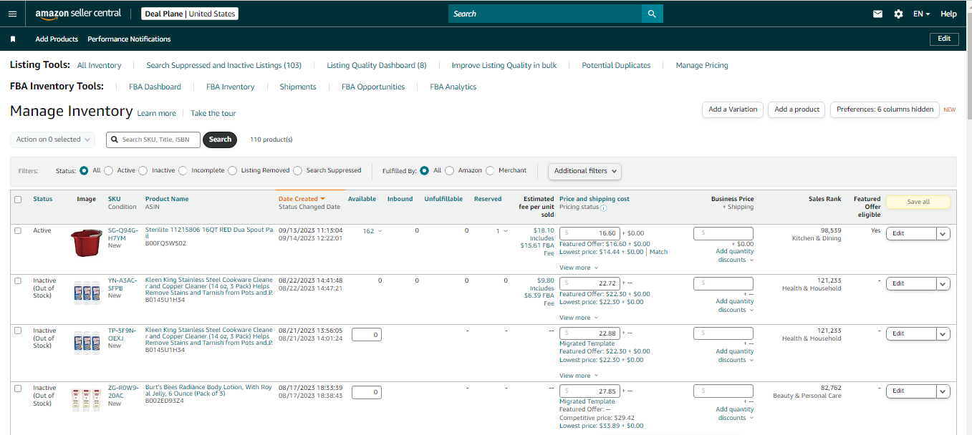This screenshot has width=972, height=435.
Task: Check the row for SKU TP-5F9N-OEXJ
Action: tap(18, 331)
